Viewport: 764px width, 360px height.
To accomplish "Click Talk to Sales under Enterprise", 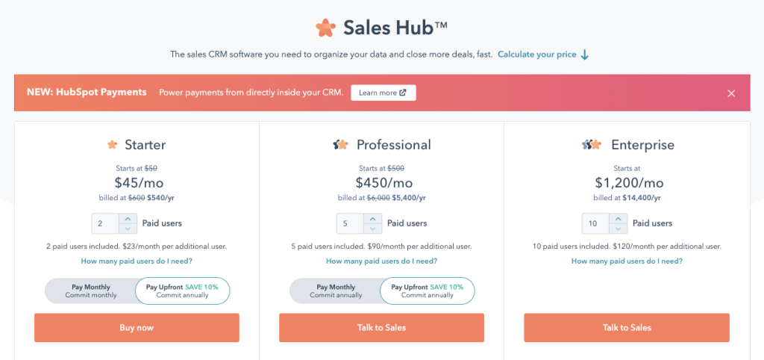I will click(627, 328).
